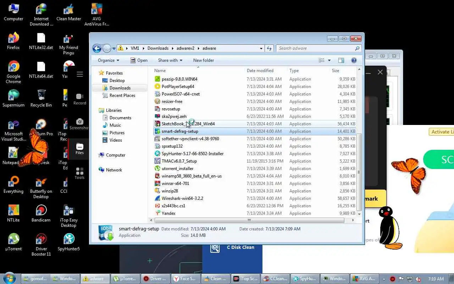Screen dimensions: 454x284
Task: Click the Screenshot camera icon in sidebar
Action: pyautogui.click(x=79, y=121)
